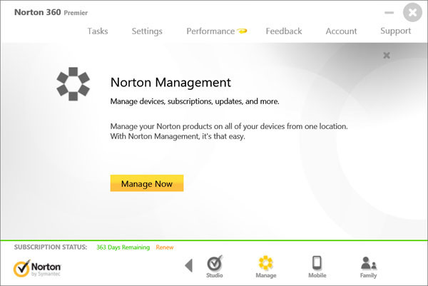The image size is (428, 286).
Task: Open the Family icon
Action: point(369,267)
